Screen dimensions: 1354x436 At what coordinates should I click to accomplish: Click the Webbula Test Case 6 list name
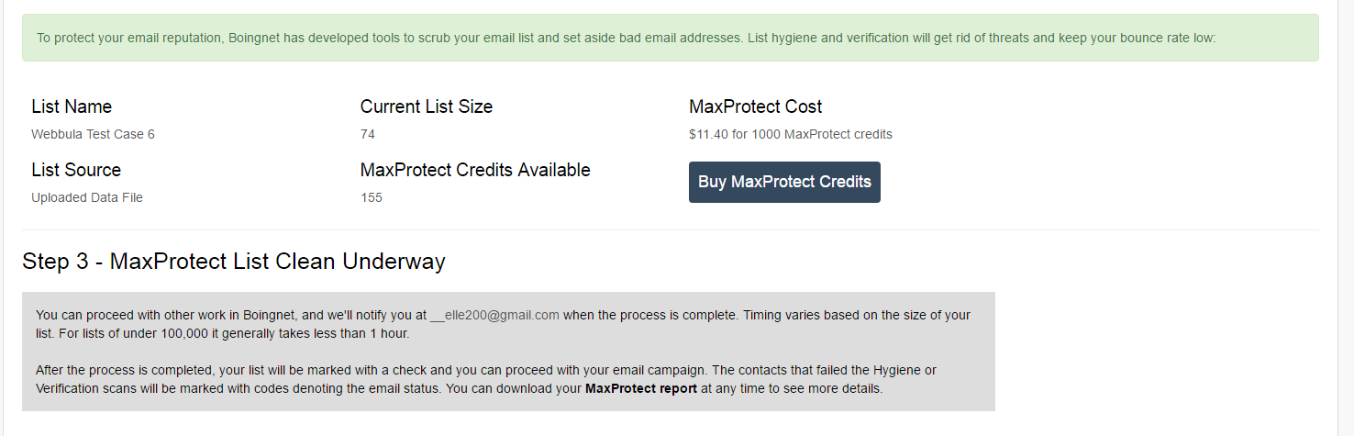pos(93,134)
